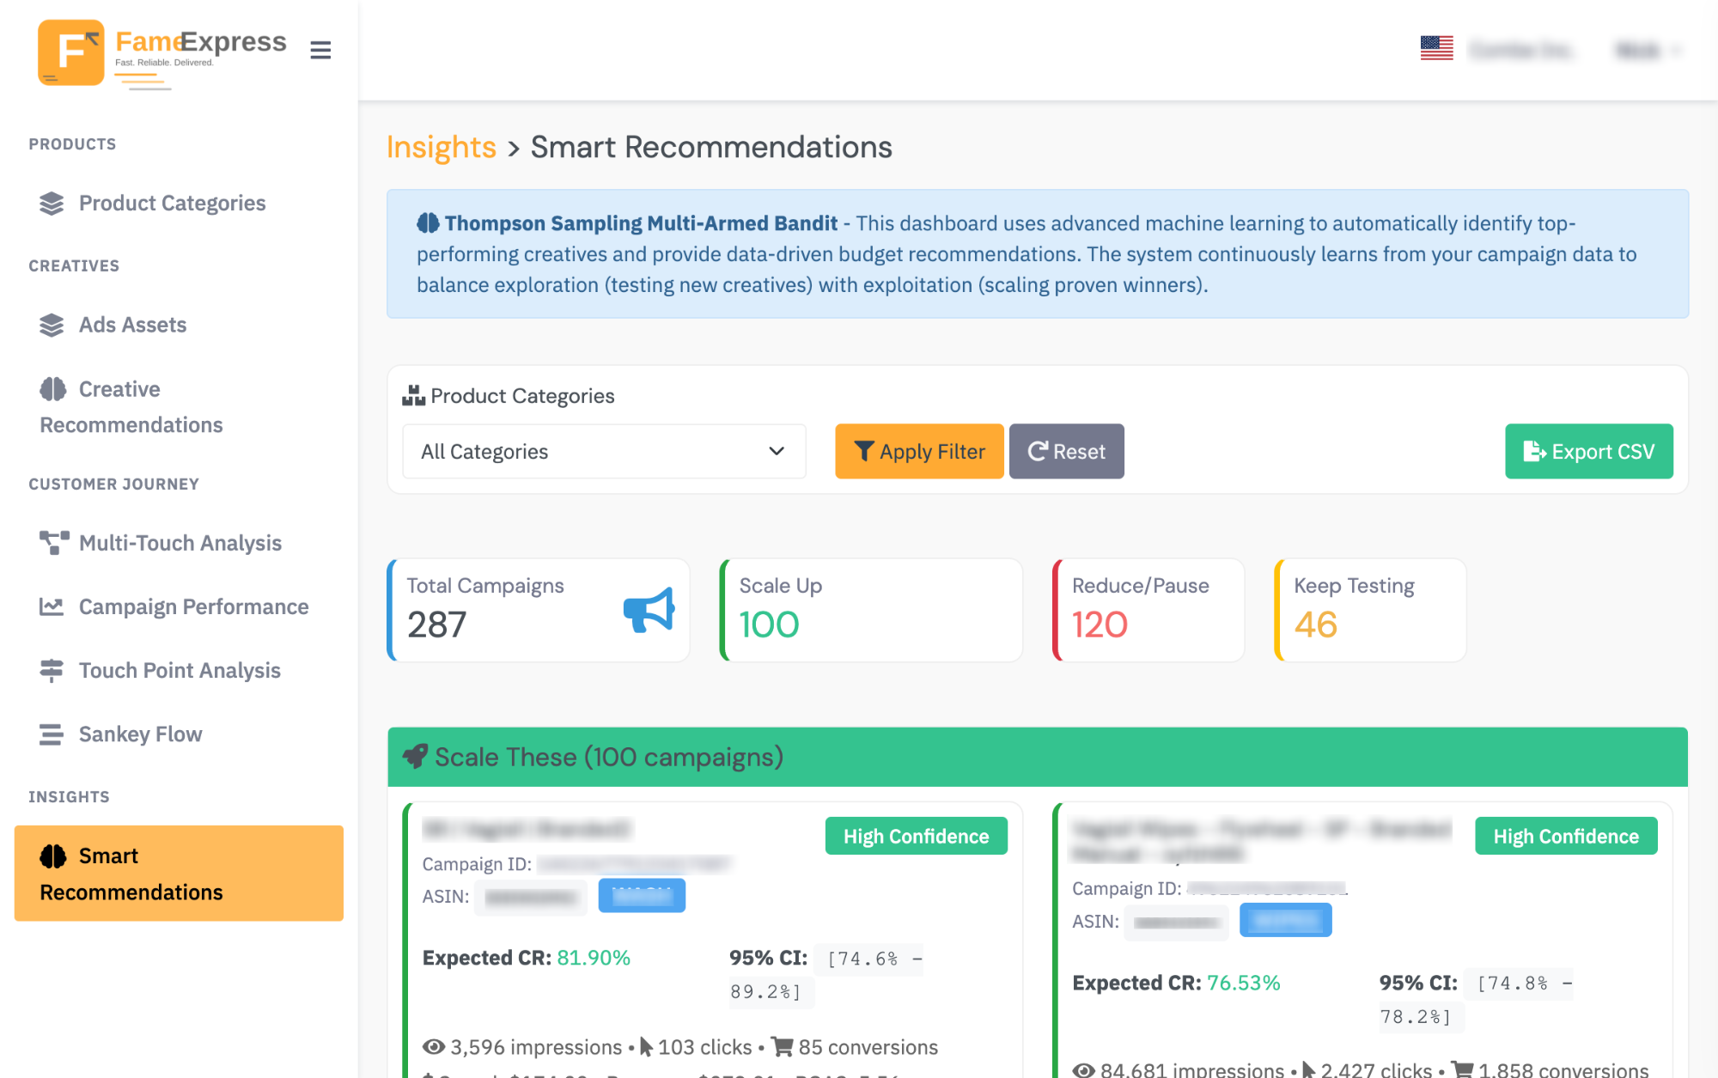Image resolution: width=1718 pixels, height=1078 pixels.
Task: Open Campaign Performance from the sidebar
Action: coord(193,606)
